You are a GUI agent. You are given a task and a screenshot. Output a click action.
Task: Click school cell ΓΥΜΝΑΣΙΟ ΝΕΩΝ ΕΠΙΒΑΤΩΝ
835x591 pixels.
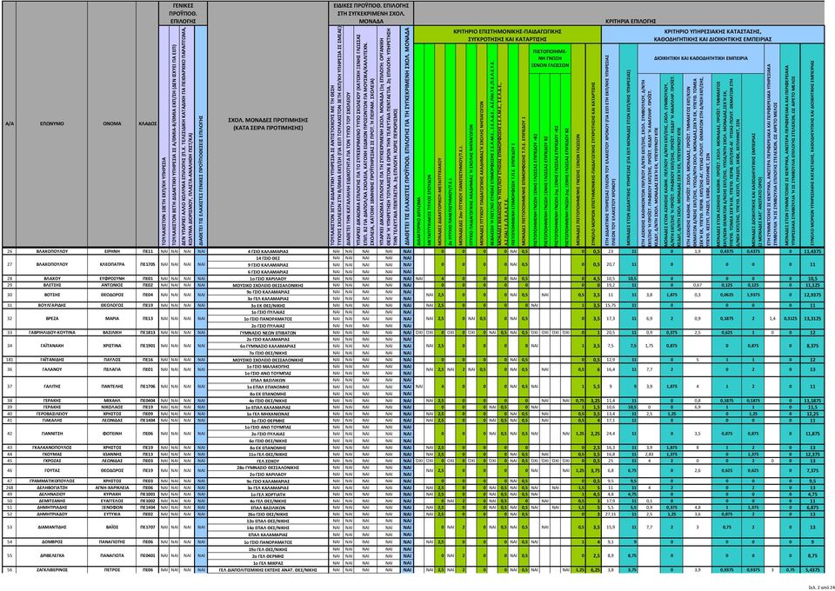268,332
